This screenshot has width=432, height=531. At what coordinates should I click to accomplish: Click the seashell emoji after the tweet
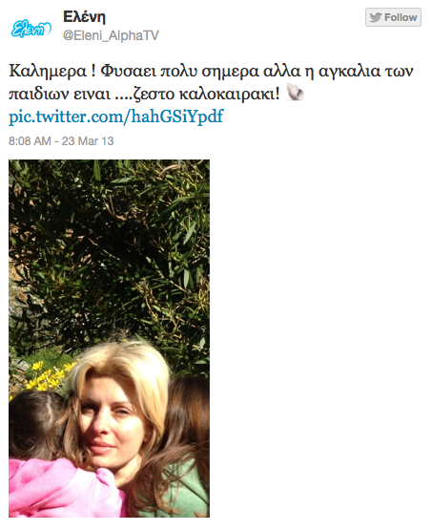click(295, 93)
